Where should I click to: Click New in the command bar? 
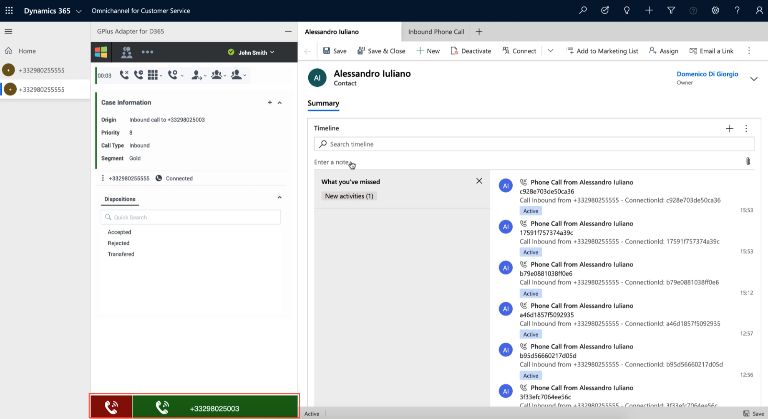click(428, 51)
